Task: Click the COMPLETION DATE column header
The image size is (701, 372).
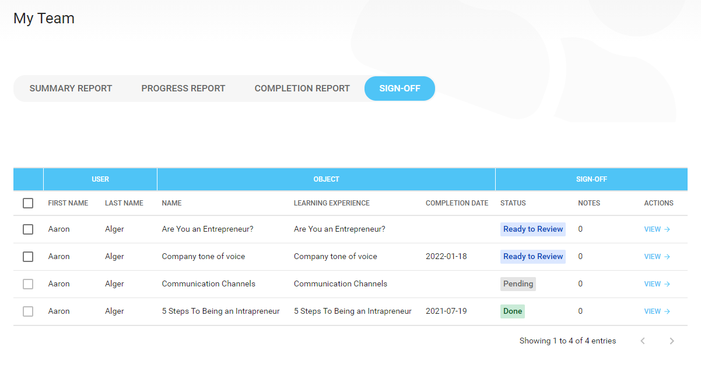Action: [457, 203]
